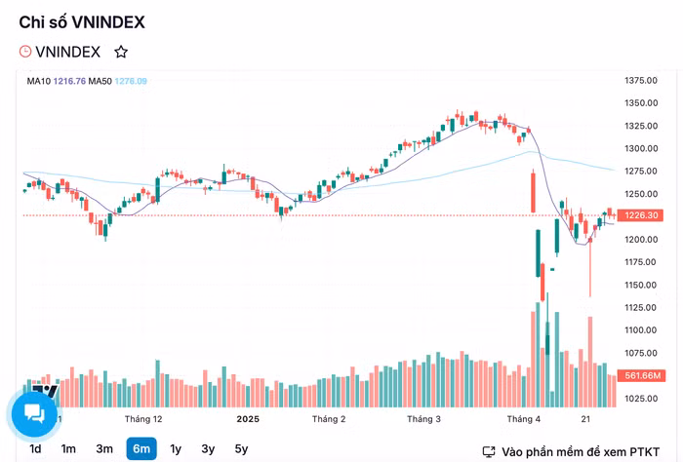The height and width of the screenshot is (462, 683).
Task: Click the MA50 indicator value 1276.09
Action: click(131, 81)
